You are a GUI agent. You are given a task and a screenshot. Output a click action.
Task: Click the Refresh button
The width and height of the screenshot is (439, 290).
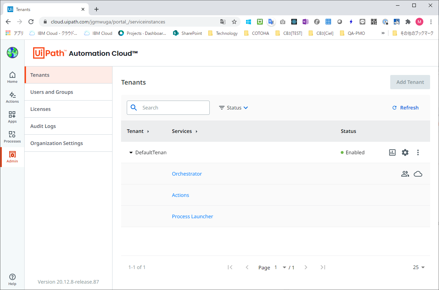[x=405, y=108]
